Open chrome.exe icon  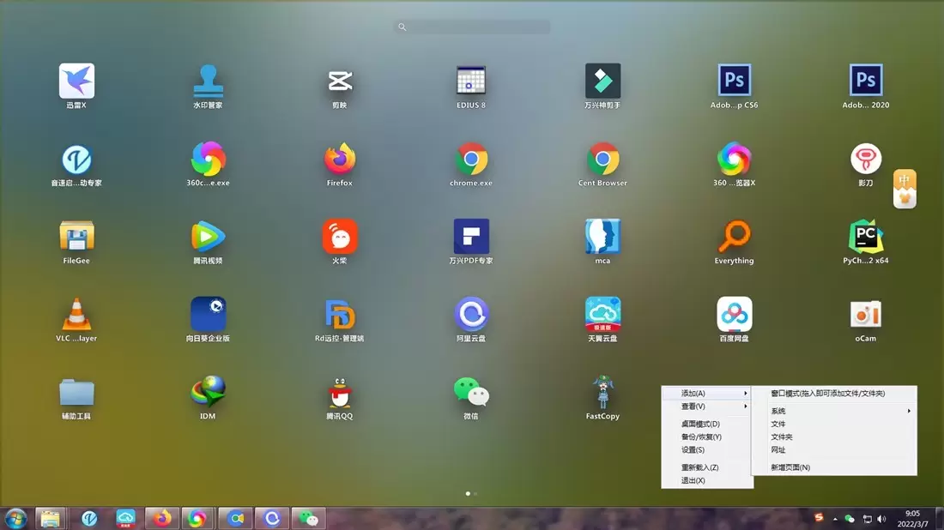click(471, 159)
